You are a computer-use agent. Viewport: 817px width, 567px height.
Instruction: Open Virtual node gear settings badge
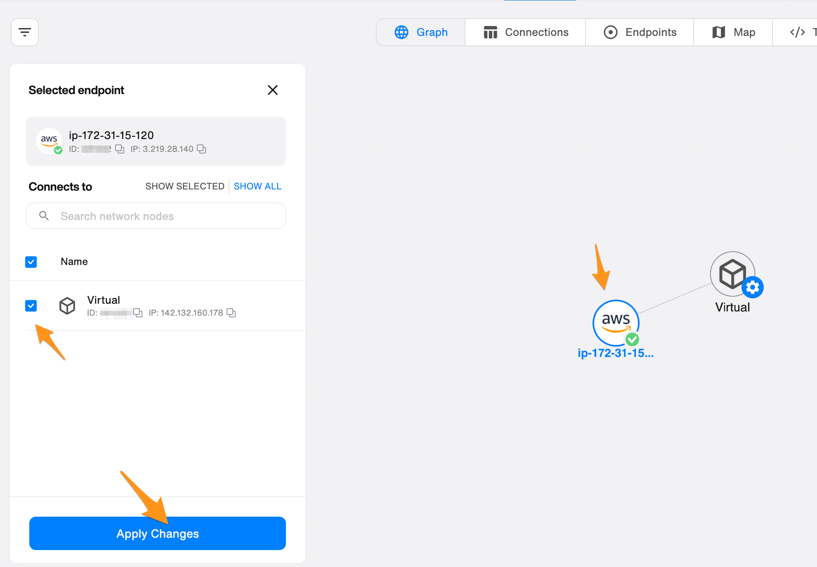point(753,287)
